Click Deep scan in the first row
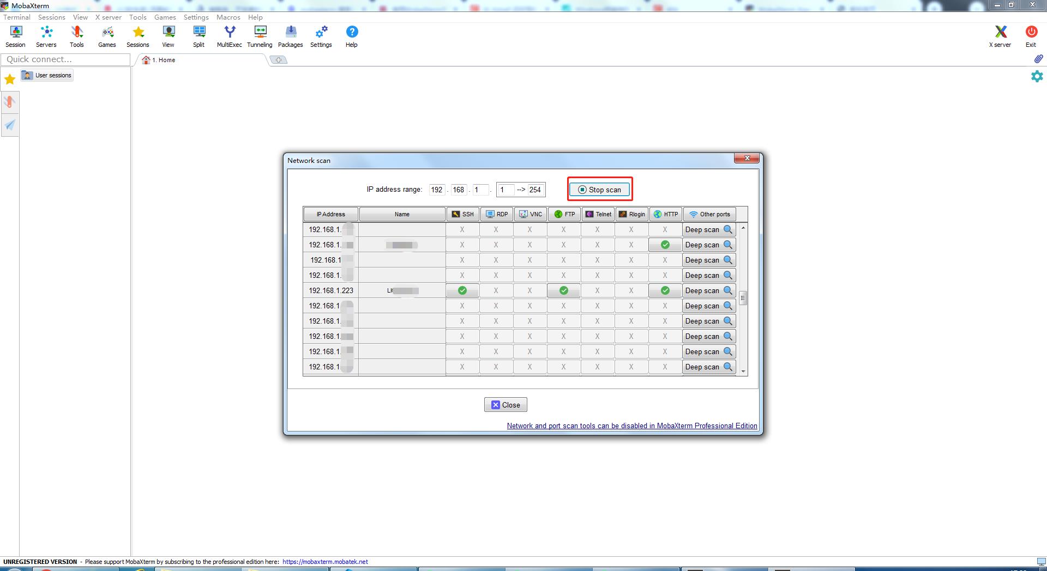The image size is (1047, 571). point(709,229)
